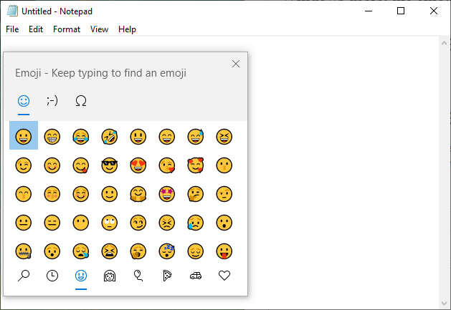Choose the eye-rolling face emoji
Image resolution: width=451 pixels, height=310 pixels.
point(110,223)
